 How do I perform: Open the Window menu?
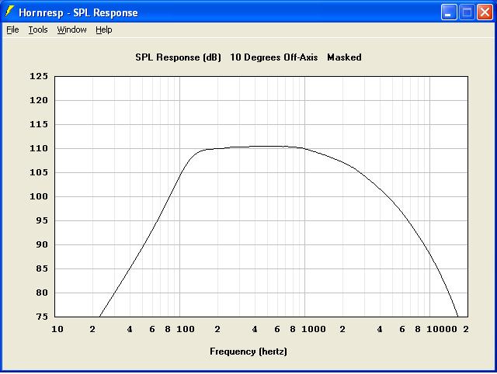pos(71,29)
